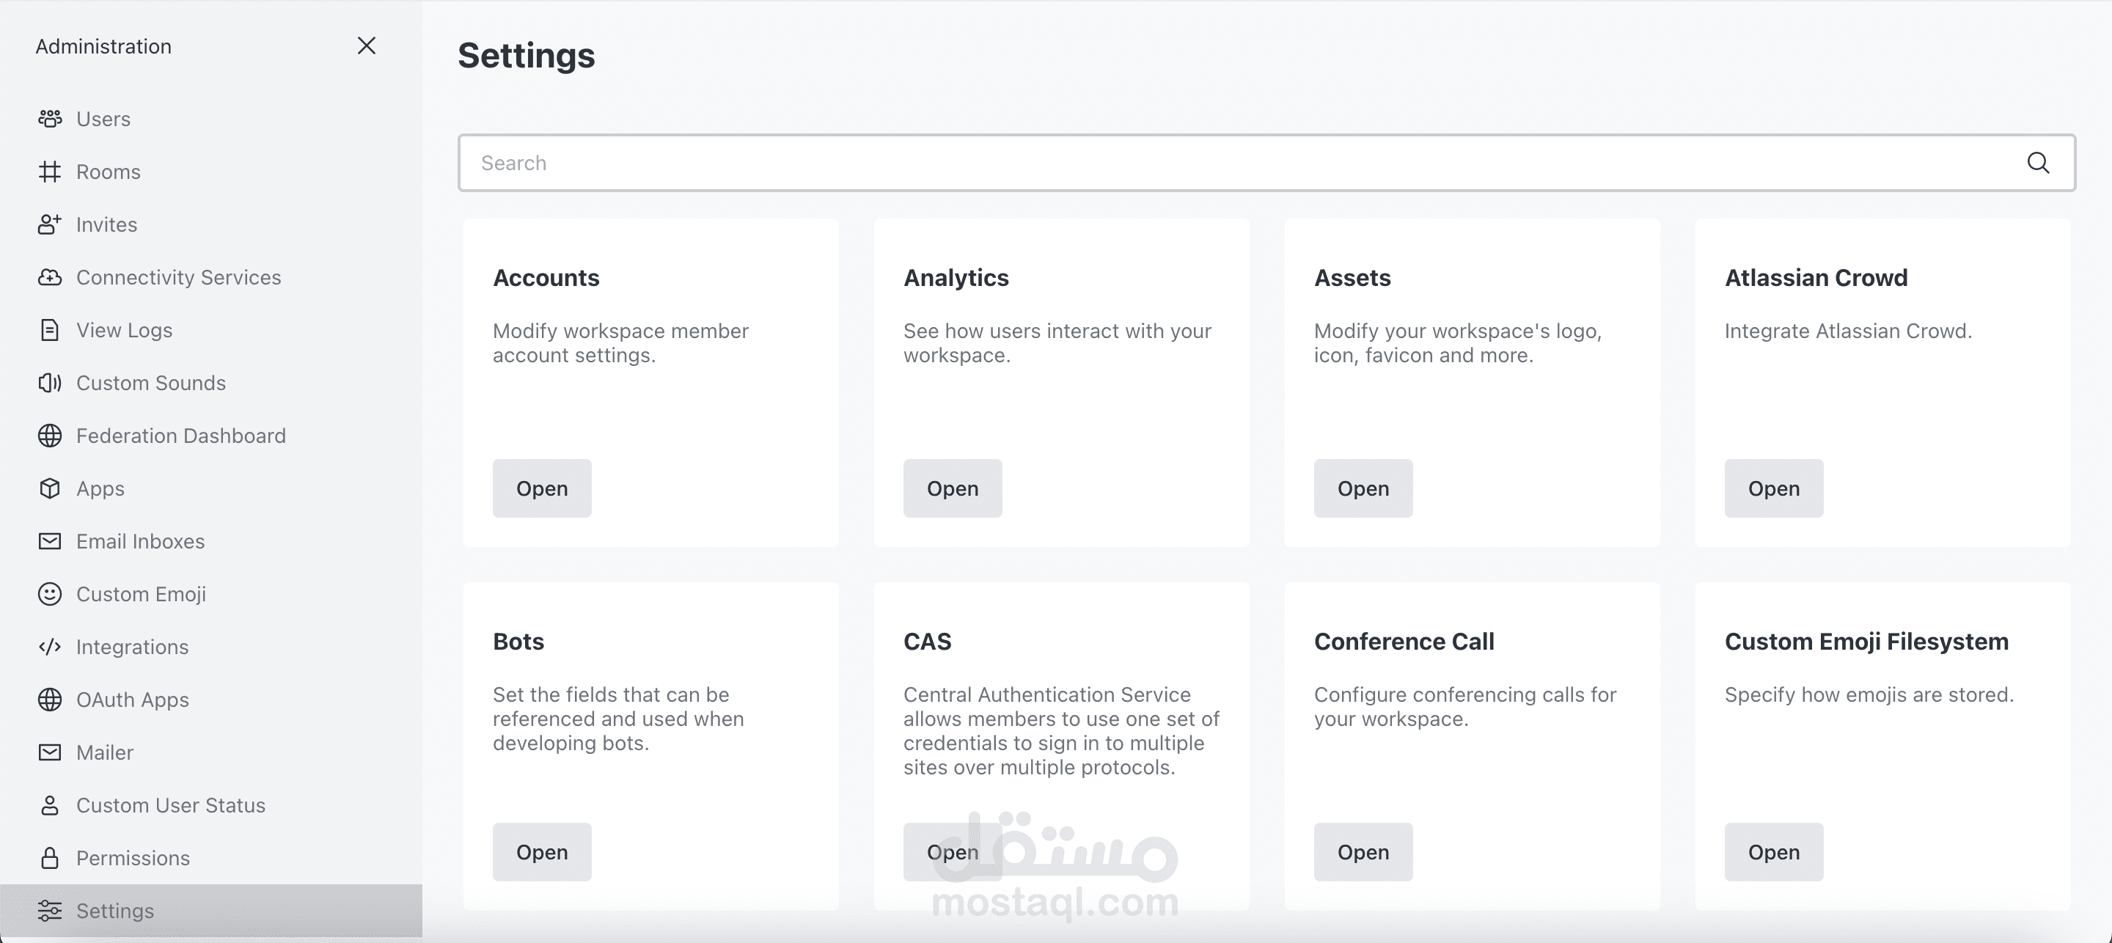
Task: Click the Users group icon in sidebar
Action: pos(50,119)
